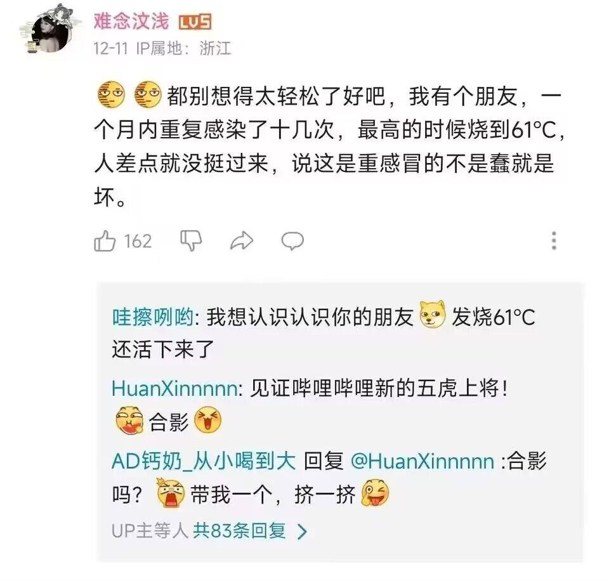Expand all 共83条回复 replies
This screenshot has height=581, width=609.
click(x=239, y=530)
